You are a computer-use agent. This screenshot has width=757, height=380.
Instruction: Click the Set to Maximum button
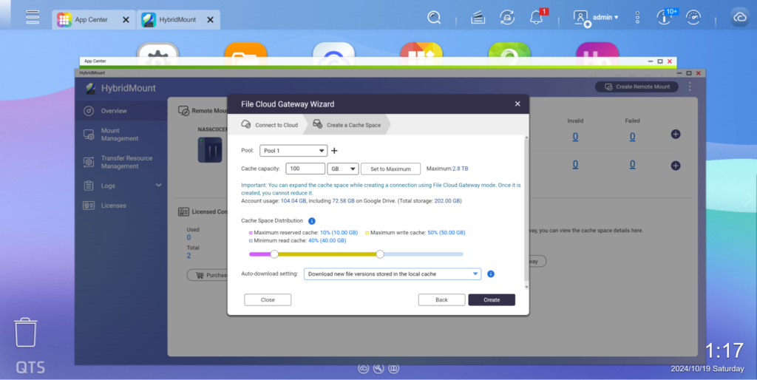tap(390, 169)
